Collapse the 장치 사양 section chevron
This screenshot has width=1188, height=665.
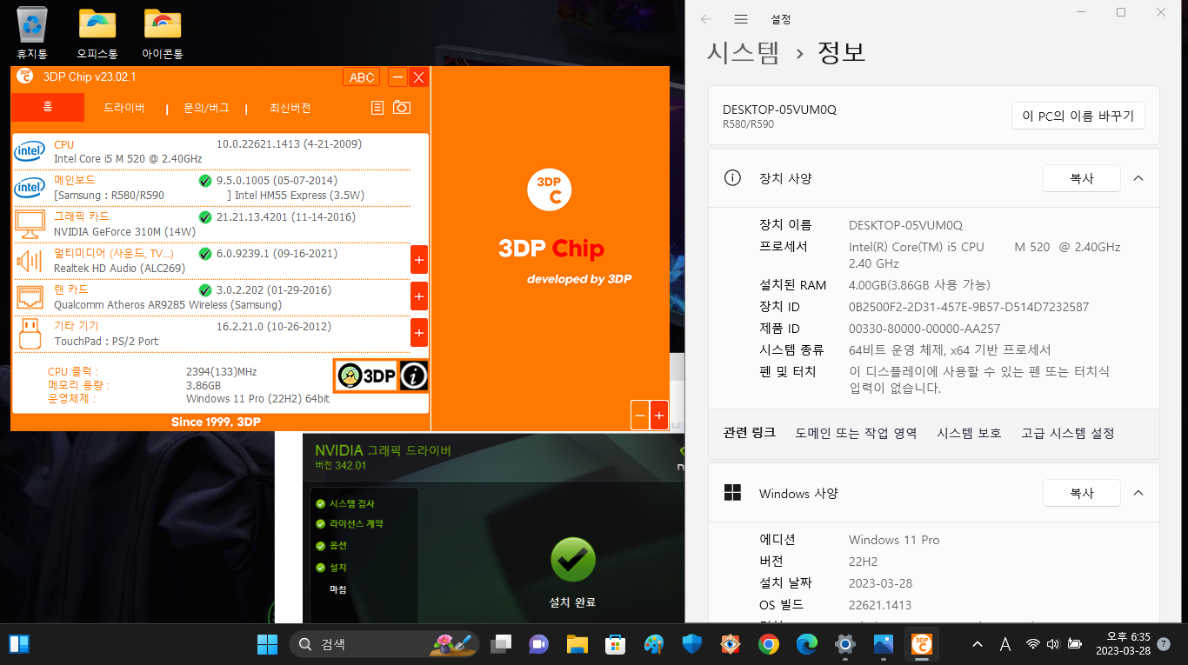(1138, 178)
